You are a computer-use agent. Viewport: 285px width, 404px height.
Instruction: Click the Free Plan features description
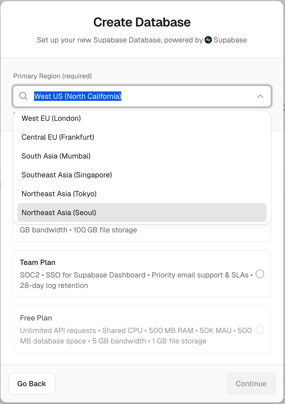[136, 336]
